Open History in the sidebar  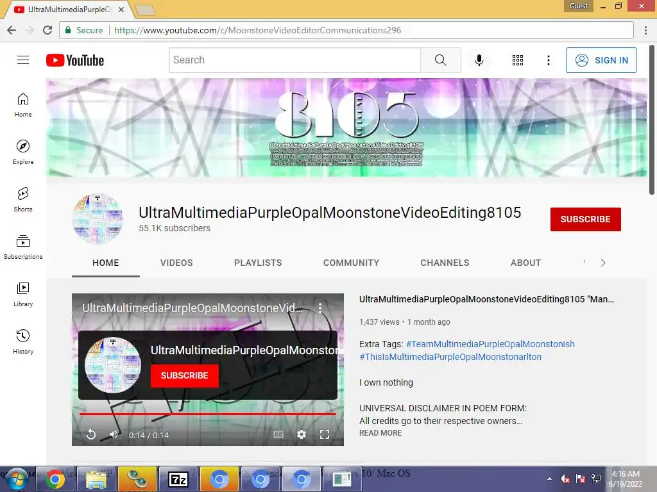[23, 342]
